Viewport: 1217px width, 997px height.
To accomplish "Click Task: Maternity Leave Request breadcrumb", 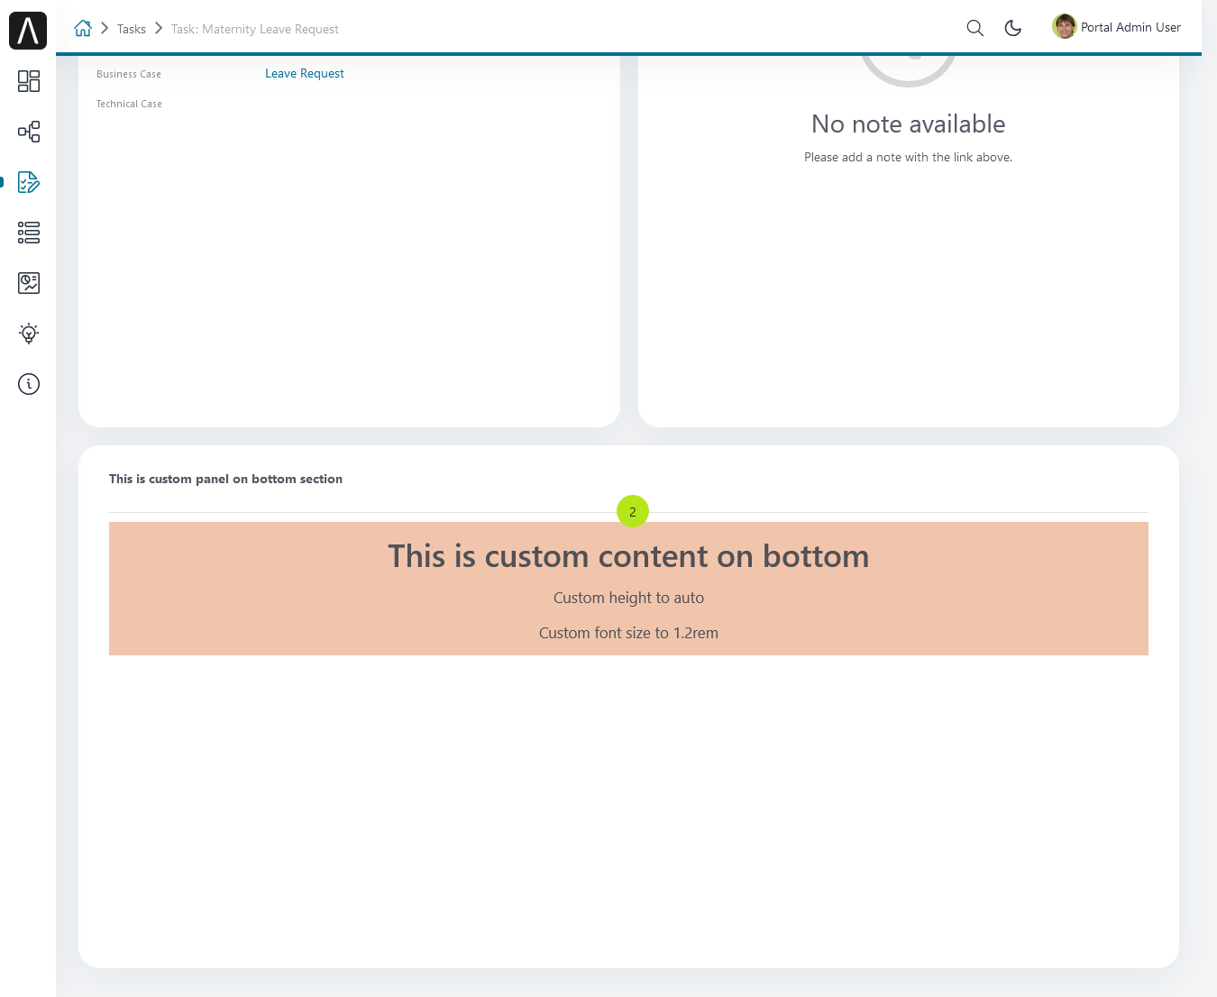I will (255, 29).
